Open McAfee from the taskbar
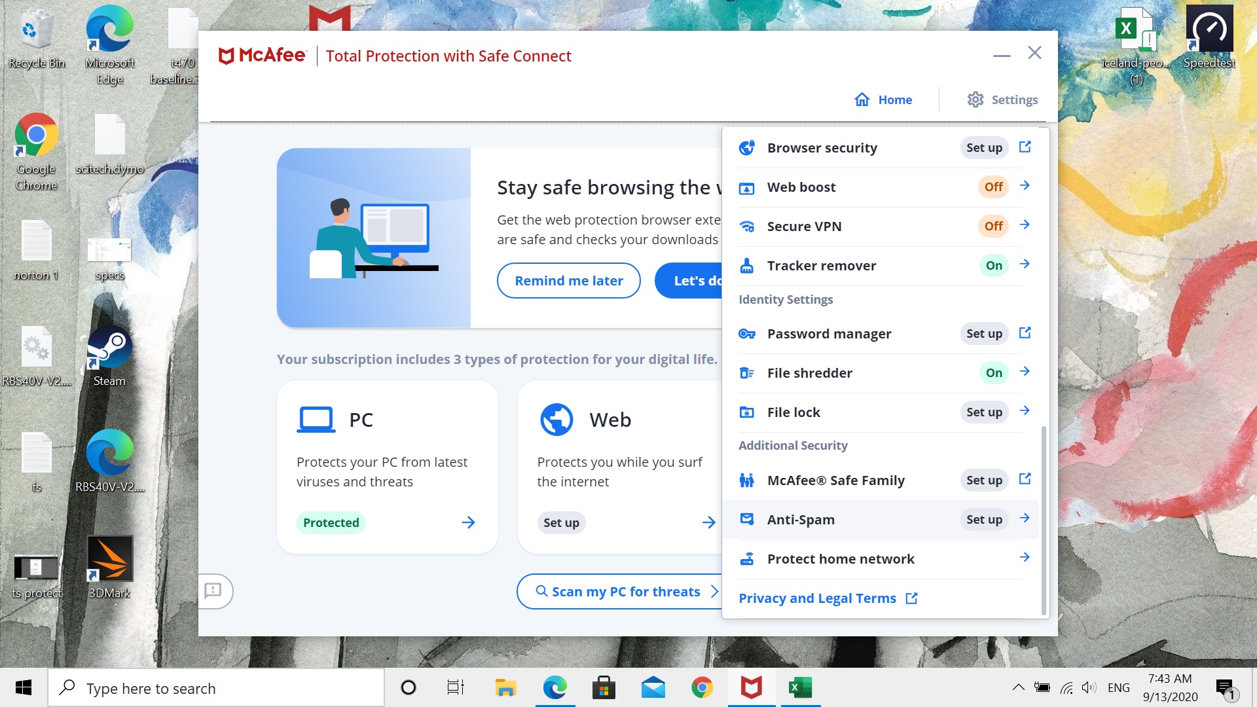1257x707 pixels. click(x=751, y=688)
